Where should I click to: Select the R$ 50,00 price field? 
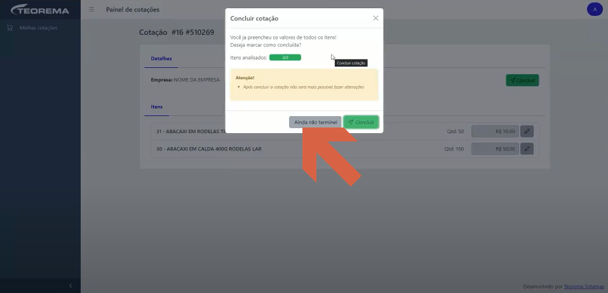click(495, 148)
